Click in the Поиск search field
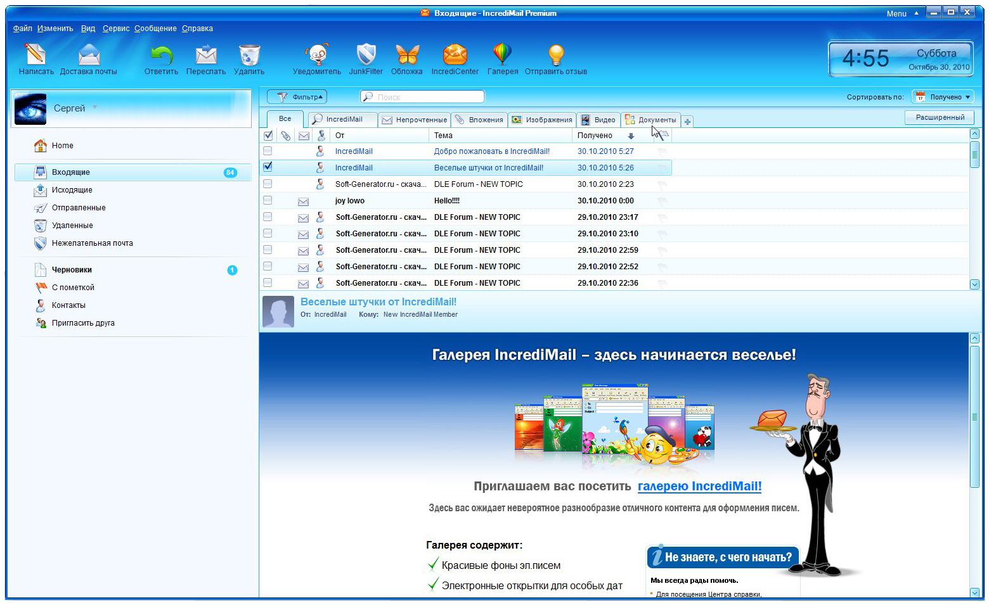Image resolution: width=989 pixels, height=605 pixels. click(x=422, y=97)
